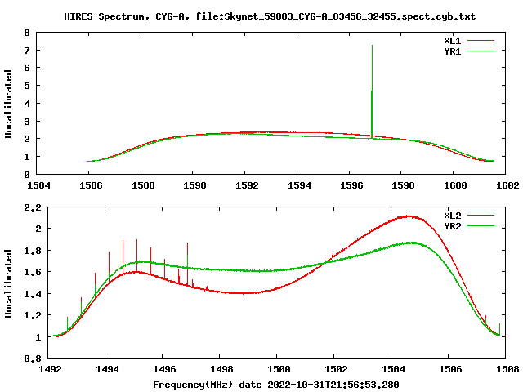The height and width of the screenshot is (392, 523).
Task: Click the 1494 tick label
Action: pyautogui.click(x=107, y=369)
